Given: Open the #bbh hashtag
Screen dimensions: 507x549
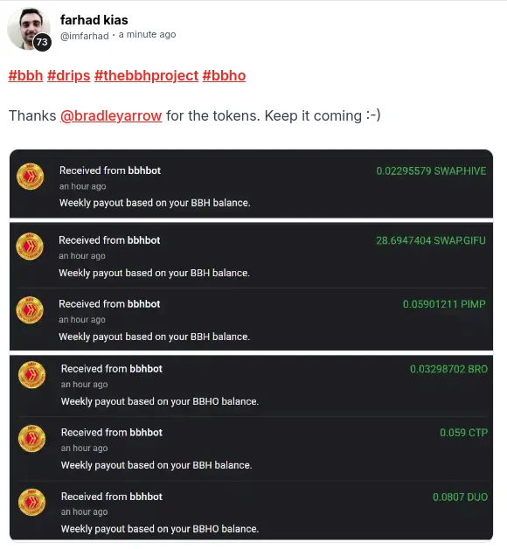Looking at the screenshot, I should 26,76.
